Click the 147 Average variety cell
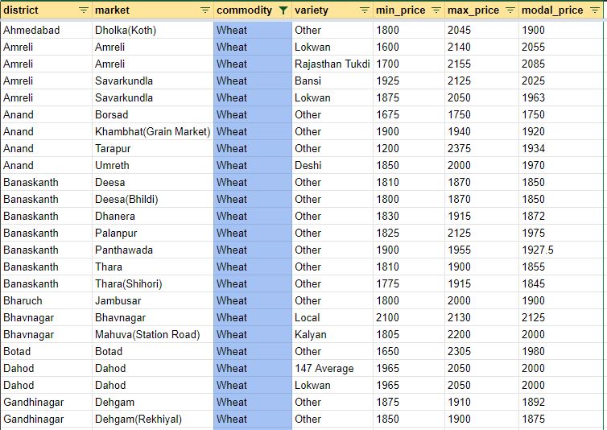The image size is (607, 430). (x=324, y=368)
